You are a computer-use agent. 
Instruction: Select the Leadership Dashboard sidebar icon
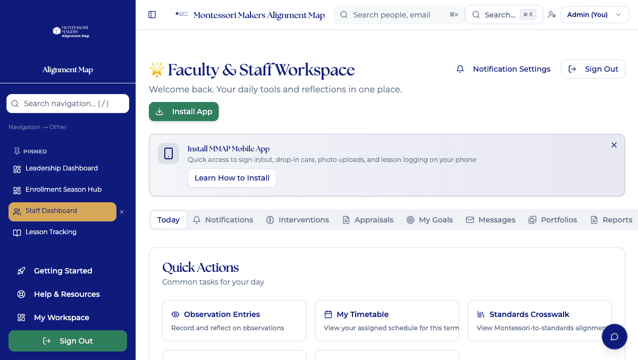(18, 168)
